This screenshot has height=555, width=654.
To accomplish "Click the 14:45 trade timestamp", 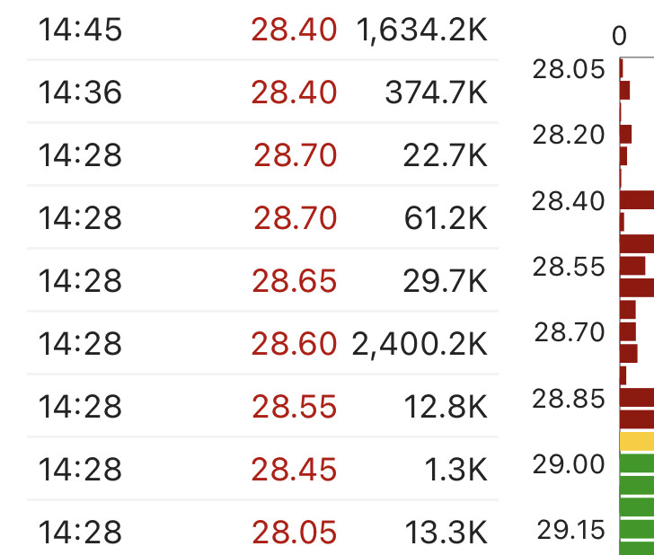I will tap(80, 30).
